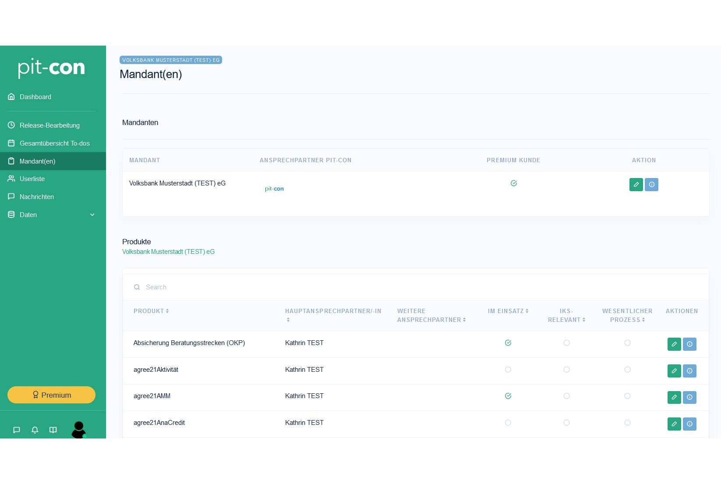Edit Absicherung Beratungsstrecken (OKP) with pencil icon
The width and height of the screenshot is (721, 481).
click(674, 344)
